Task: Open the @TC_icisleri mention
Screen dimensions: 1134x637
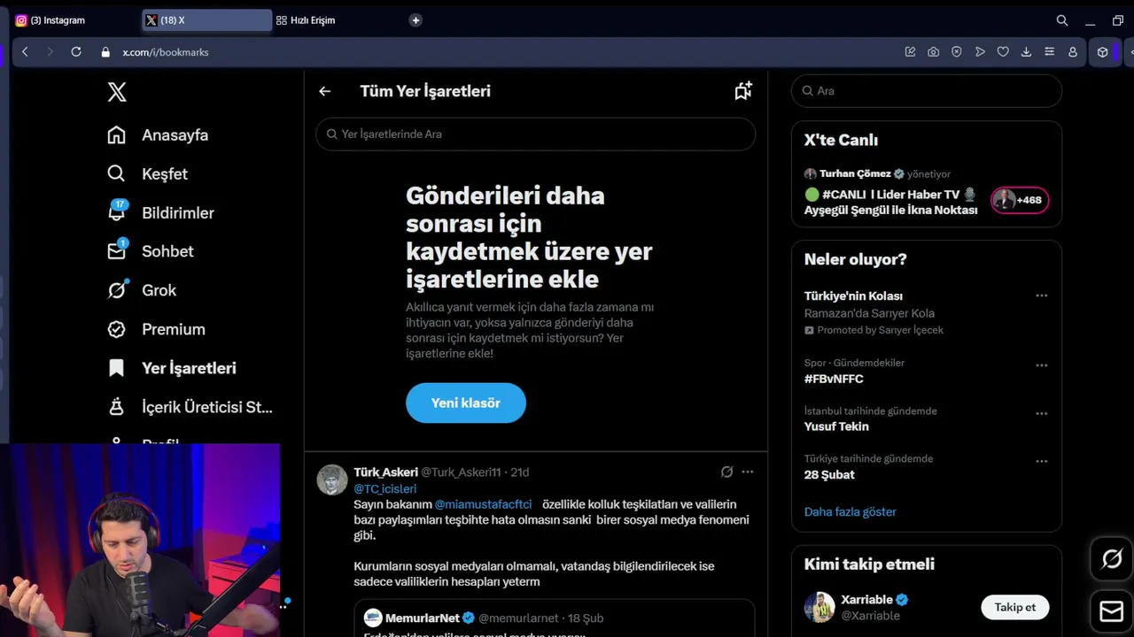Action: (x=384, y=488)
